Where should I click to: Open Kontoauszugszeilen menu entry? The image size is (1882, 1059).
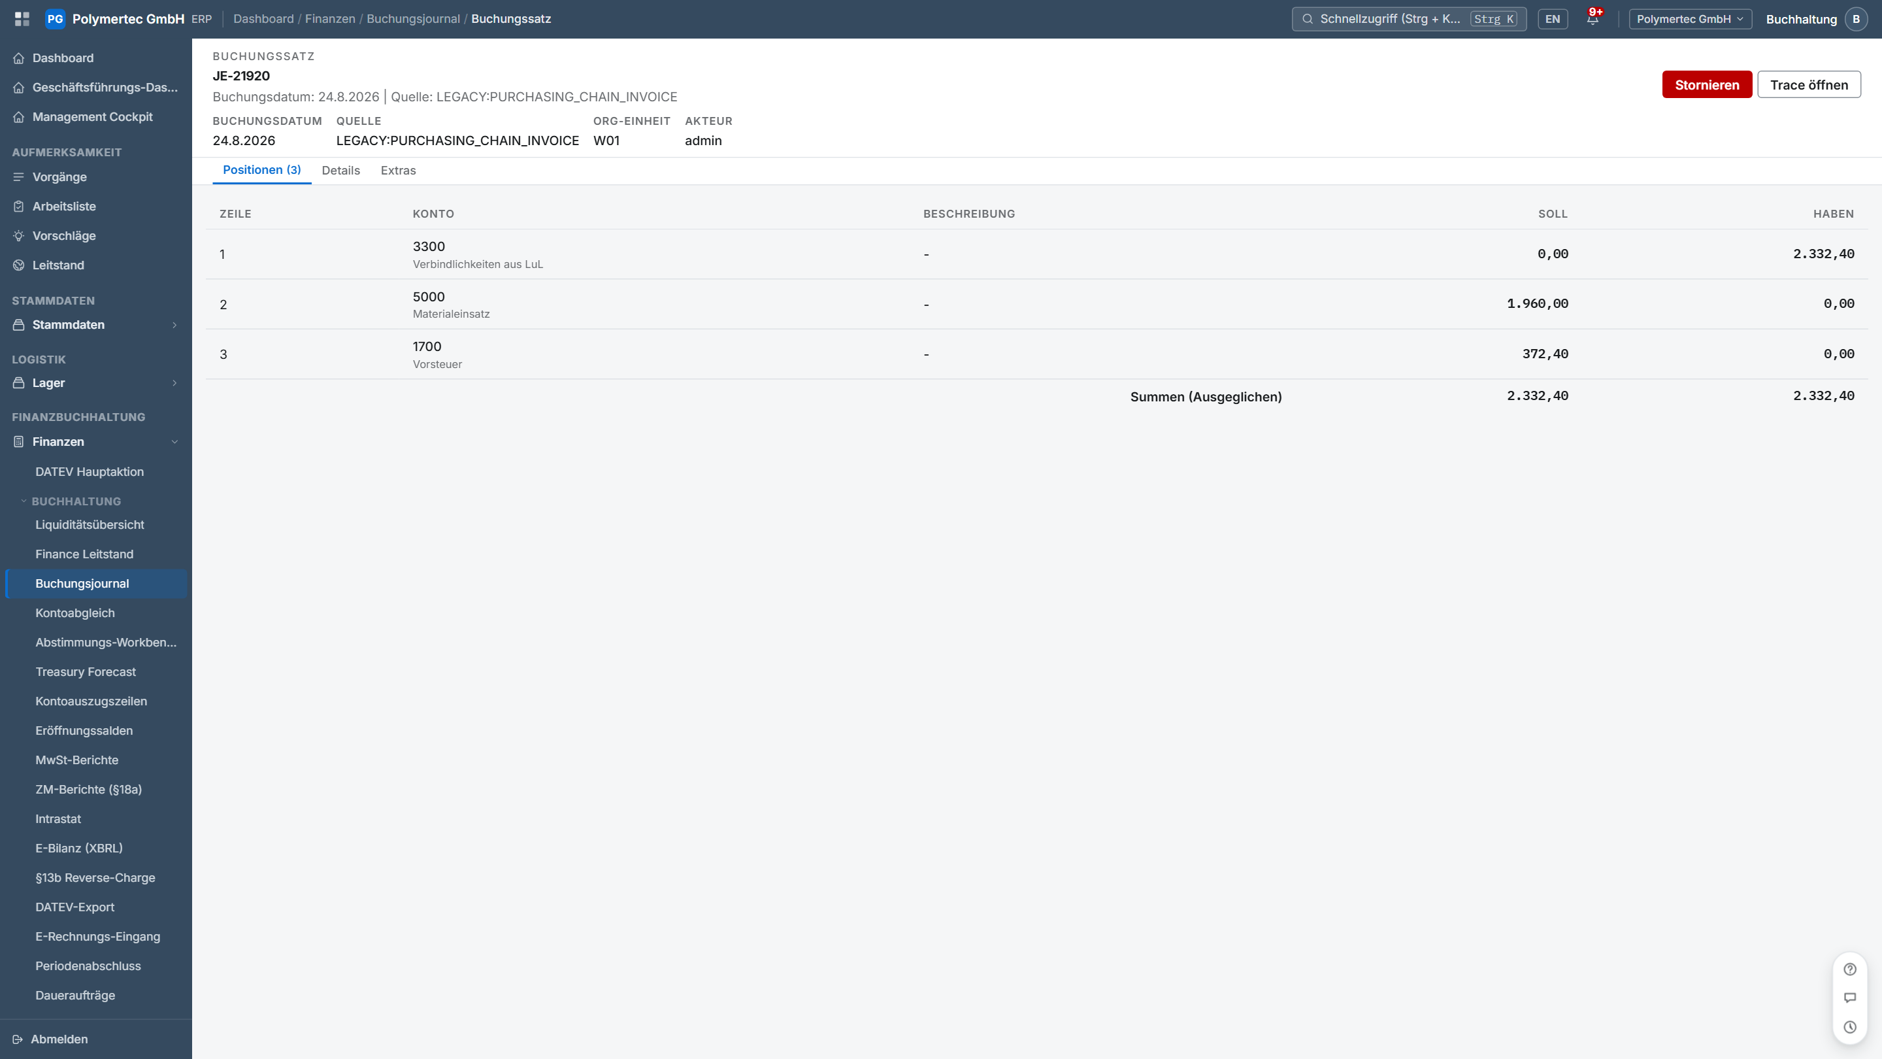pos(95,701)
